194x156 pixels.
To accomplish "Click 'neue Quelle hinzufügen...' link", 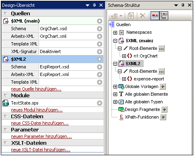I will coord(36,89).
